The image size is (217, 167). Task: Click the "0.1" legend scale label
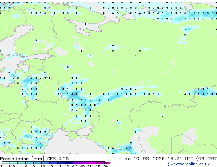click(x=4, y=166)
